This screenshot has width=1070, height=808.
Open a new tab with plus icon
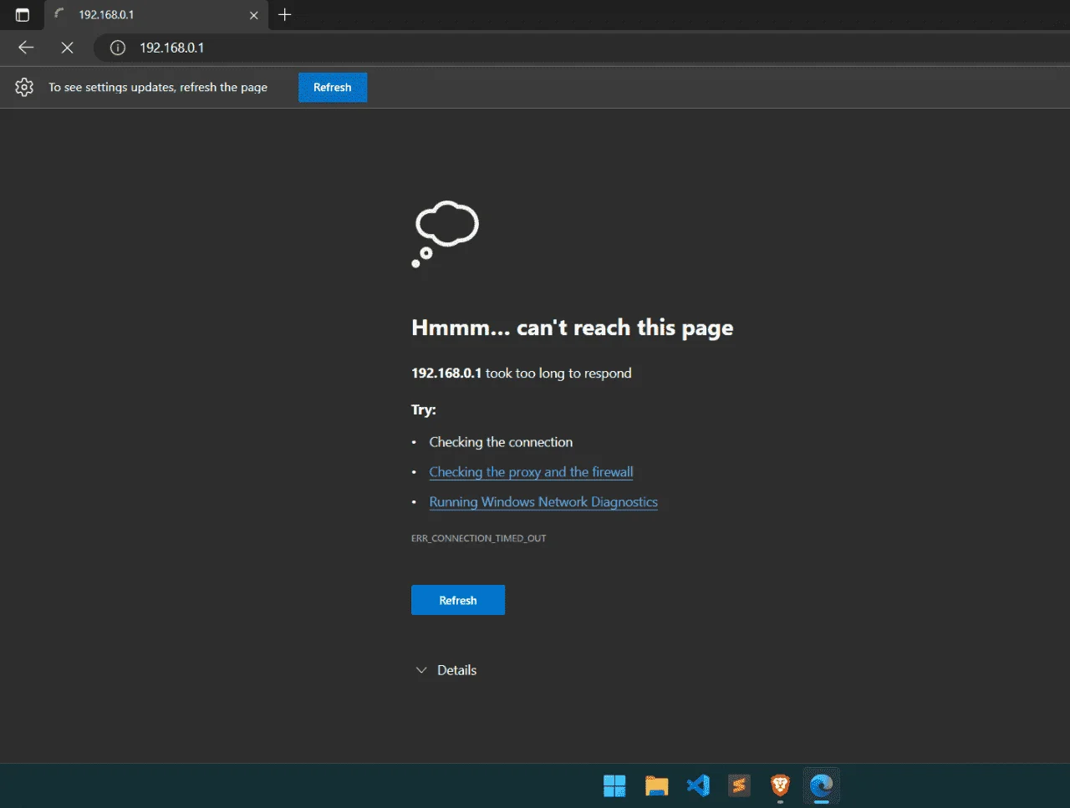pyautogui.click(x=285, y=14)
